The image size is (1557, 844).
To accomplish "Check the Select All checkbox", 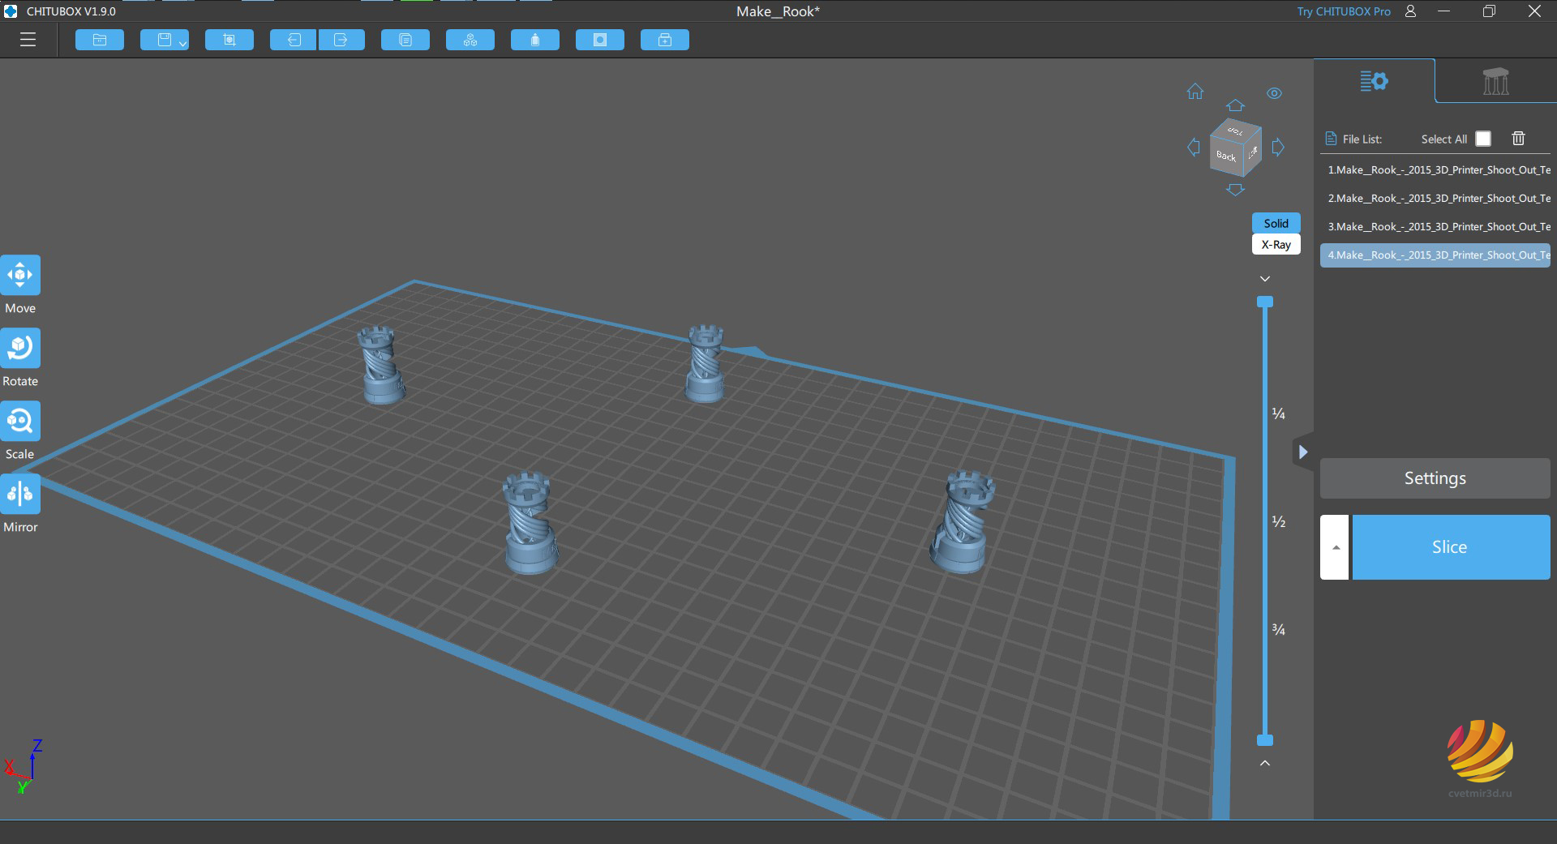I will [x=1483, y=139].
